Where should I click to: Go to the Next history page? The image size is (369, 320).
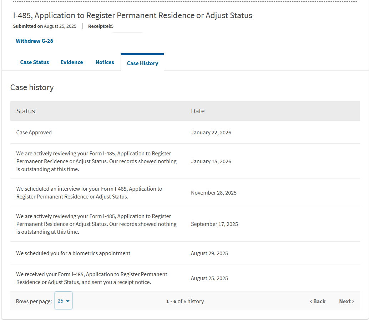[347, 301]
